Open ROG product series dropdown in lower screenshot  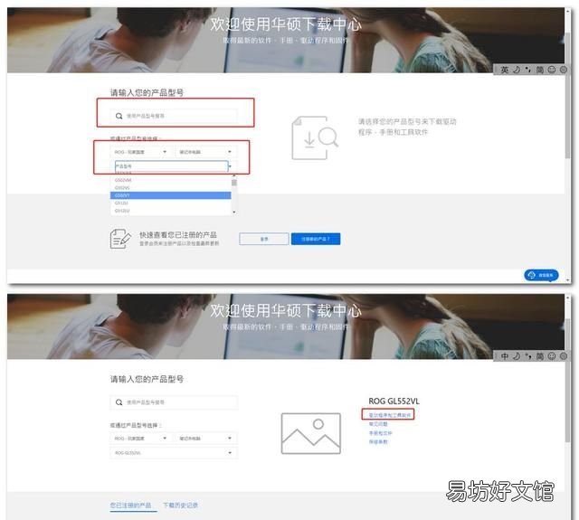(140, 438)
